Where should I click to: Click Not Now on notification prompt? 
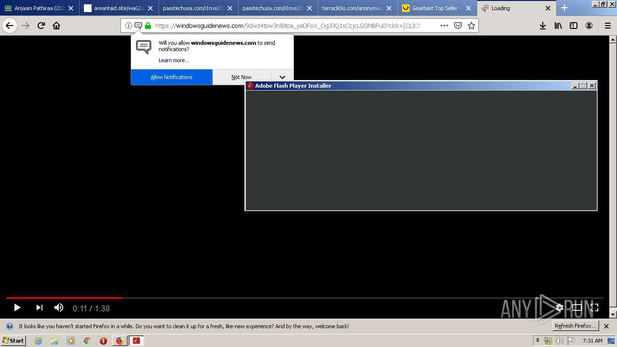pyautogui.click(x=241, y=77)
